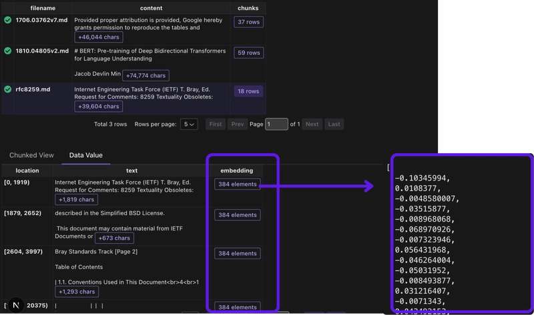Viewport: 534px width, 315px height.
Task: Click the Next page button
Action: tap(312, 124)
